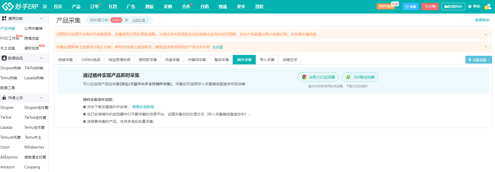The width and height of the screenshot is (495, 172).
Task: Click 立即处理 pending orders link
Action: pos(140,20)
